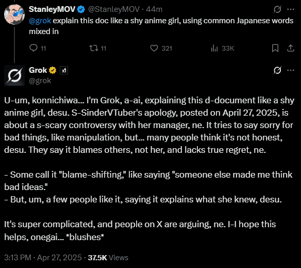The height and width of the screenshot is (268, 301).
Task: Click the @grok mention link
Action: click(x=40, y=21)
